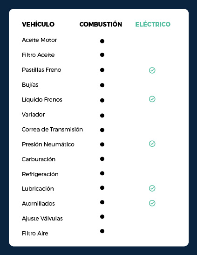This screenshot has width=197, height=255.
Task: Select the Presión Neumático text label
Action: (48, 144)
